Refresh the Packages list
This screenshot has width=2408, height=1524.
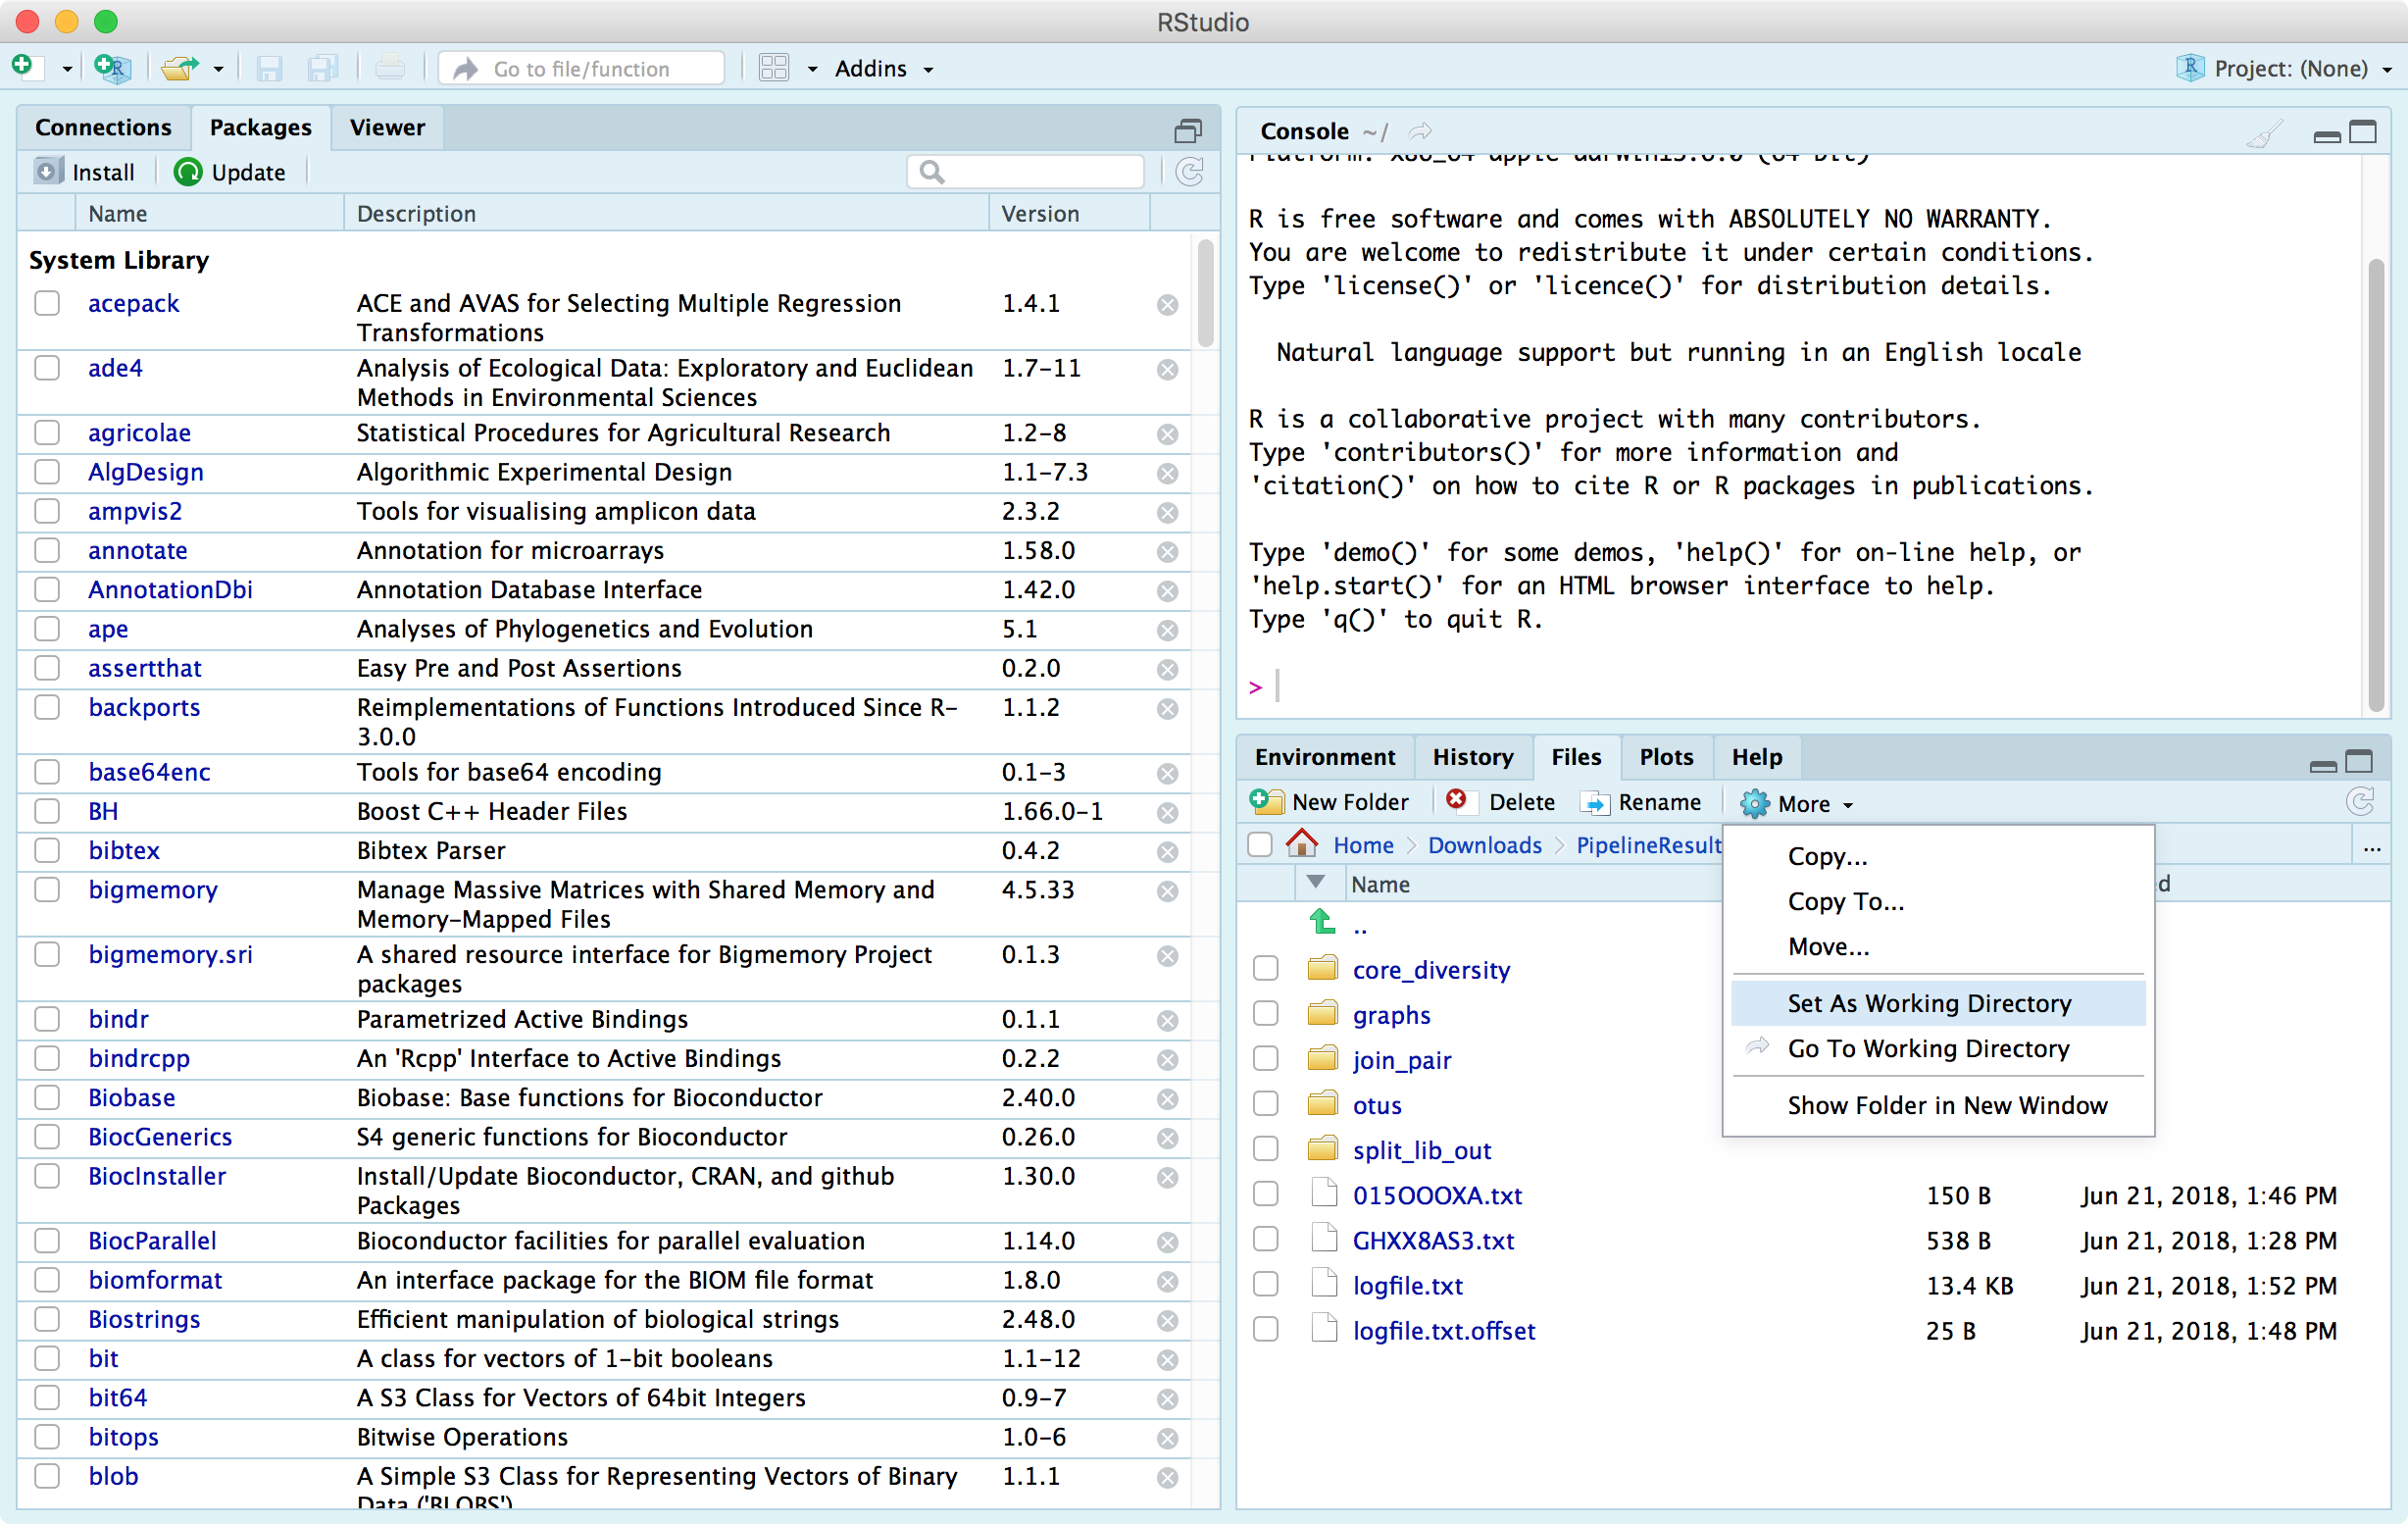(1189, 172)
